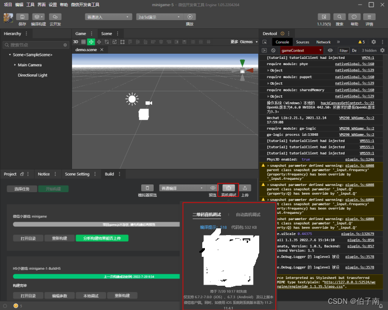Select the 自动真机调试 tab in popup
The height and width of the screenshot is (310, 388).
(x=248, y=214)
